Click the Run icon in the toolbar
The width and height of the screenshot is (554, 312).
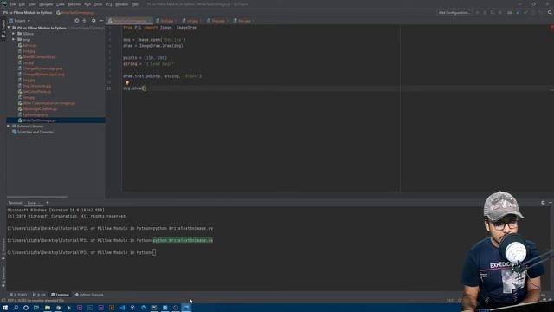477,12
